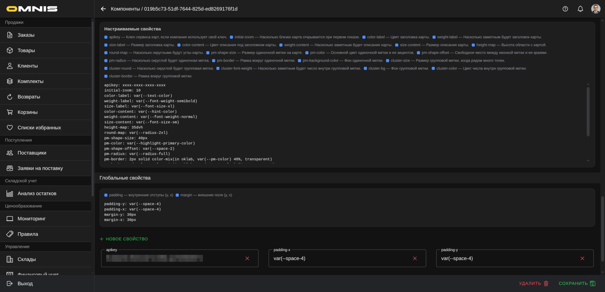
Task: Open Клиенты in the sidebar
Action: pyautogui.click(x=27, y=66)
